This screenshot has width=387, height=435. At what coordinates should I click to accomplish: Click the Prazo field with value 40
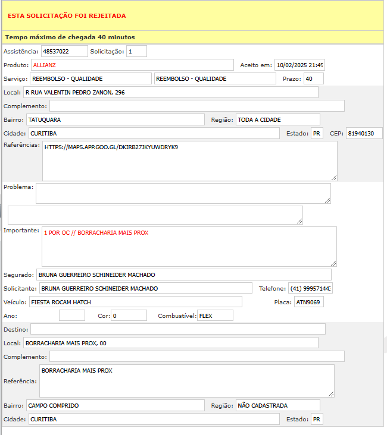click(x=313, y=78)
